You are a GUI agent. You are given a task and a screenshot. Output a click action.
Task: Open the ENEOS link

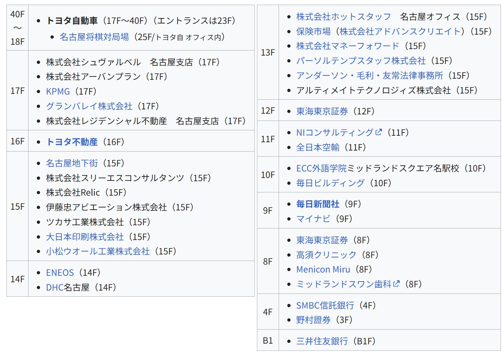tap(60, 273)
